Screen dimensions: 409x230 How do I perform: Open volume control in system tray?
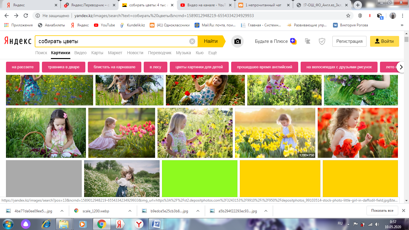[x=377, y=224]
